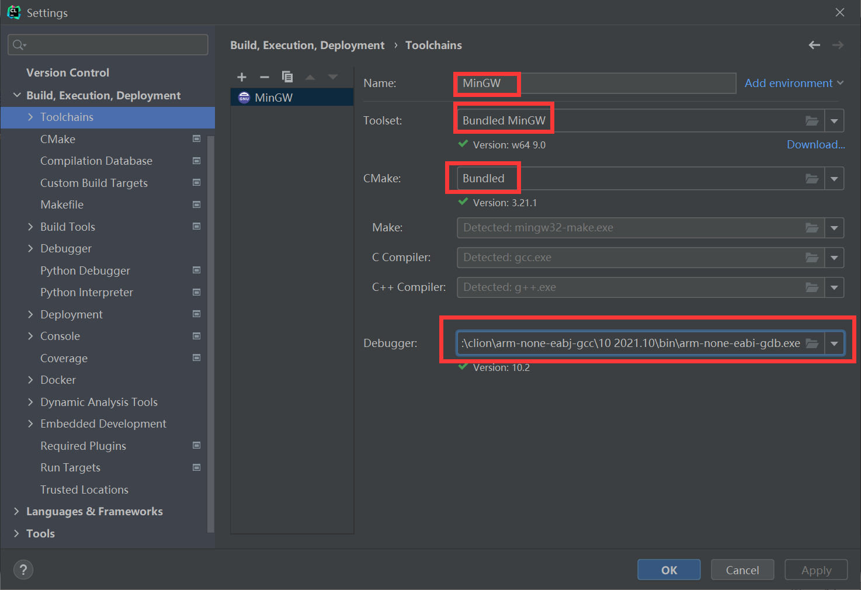The width and height of the screenshot is (861, 590).
Task: Click the Coverage project-level settings icon
Action: pyautogui.click(x=197, y=358)
